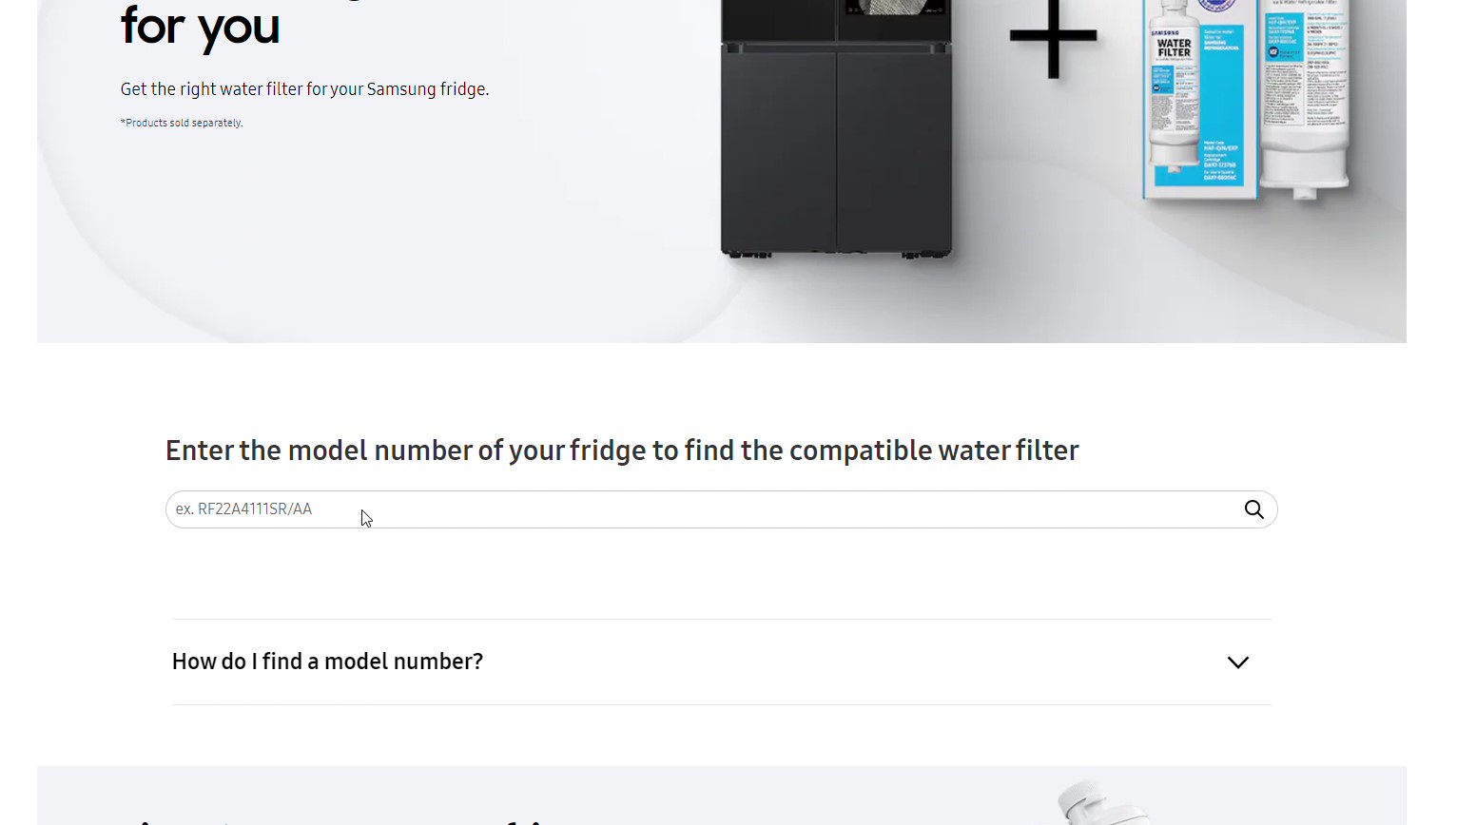Screen dimensions: 1457x825
Task: Open "How do I find a model number?"
Action: [x=327, y=662]
